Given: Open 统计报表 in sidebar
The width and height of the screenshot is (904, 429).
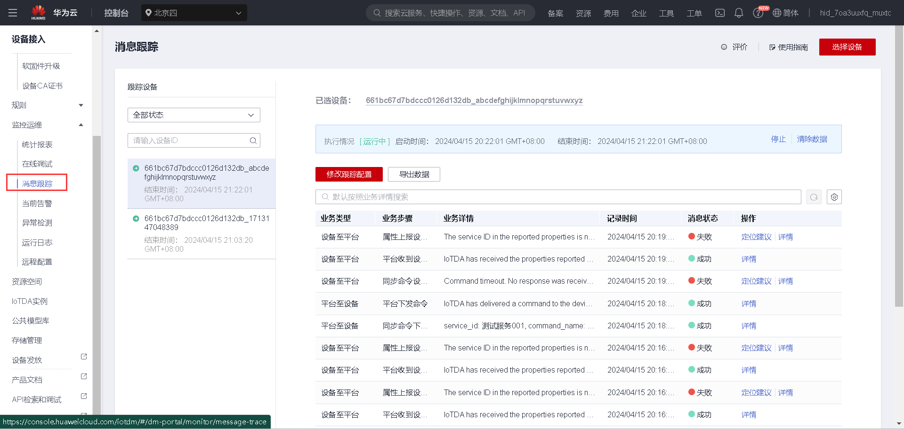Looking at the screenshot, I should 37,145.
